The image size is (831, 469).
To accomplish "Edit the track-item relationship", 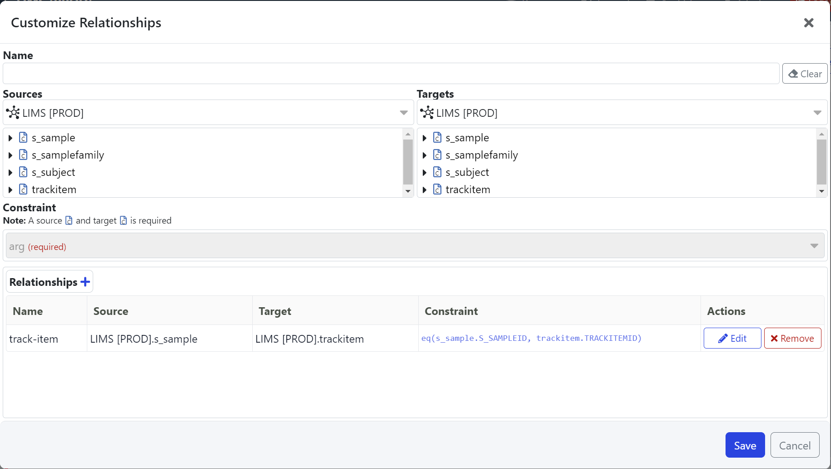I will (x=732, y=338).
